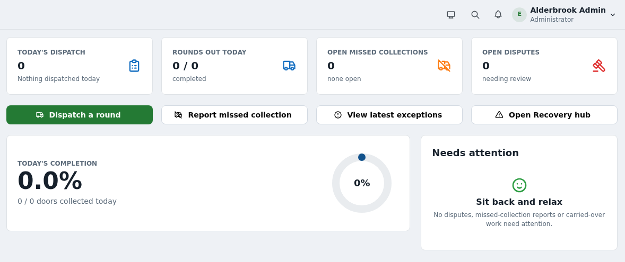The image size is (625, 262).
Task: Click Report missed collection button
Action: coord(235,115)
